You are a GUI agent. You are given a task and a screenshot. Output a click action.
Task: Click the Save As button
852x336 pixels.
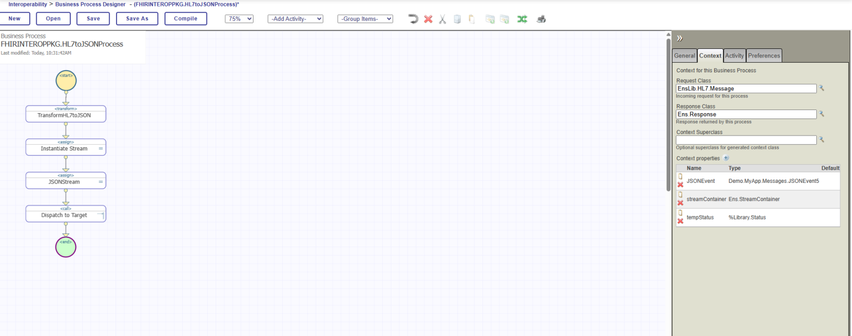137,19
